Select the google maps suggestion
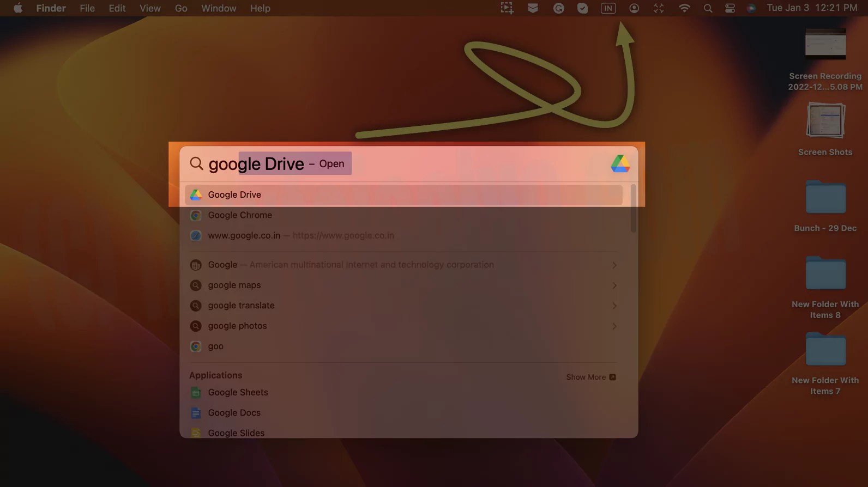 point(403,285)
